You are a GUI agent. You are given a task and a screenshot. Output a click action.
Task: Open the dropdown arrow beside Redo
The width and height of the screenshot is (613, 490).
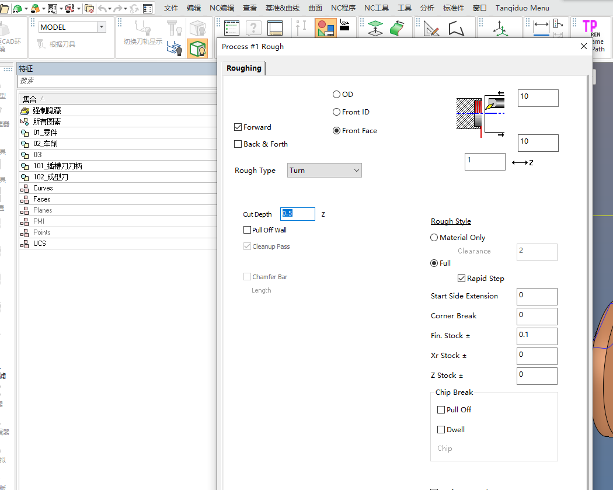[x=125, y=8]
